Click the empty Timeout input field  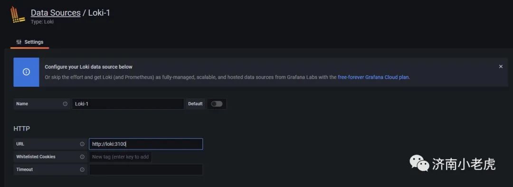pos(146,169)
